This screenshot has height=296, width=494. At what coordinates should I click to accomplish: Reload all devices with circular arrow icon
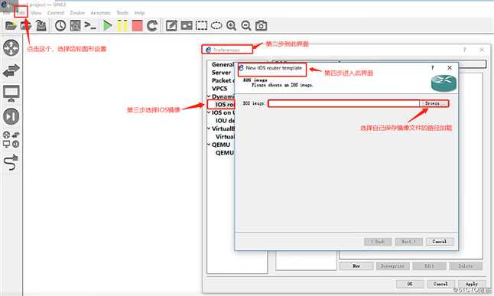click(152, 25)
